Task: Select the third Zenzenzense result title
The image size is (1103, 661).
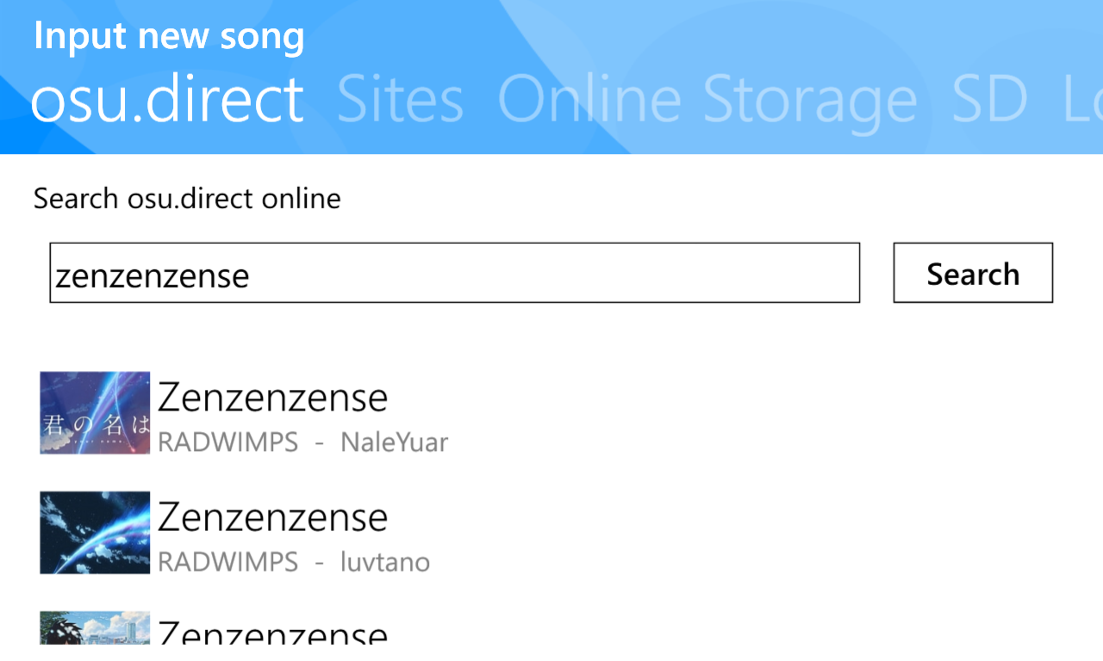Action: [272, 632]
